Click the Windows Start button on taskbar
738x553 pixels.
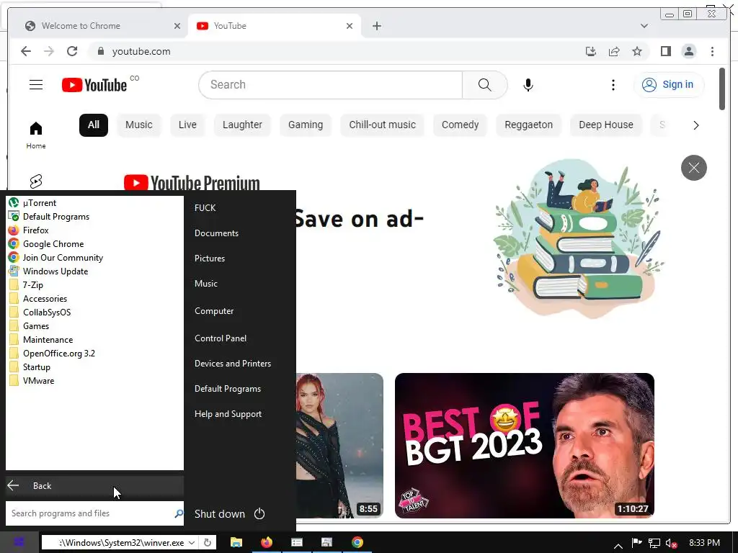(19, 542)
